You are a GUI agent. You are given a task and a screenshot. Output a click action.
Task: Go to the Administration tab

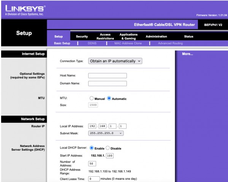(x=156, y=37)
